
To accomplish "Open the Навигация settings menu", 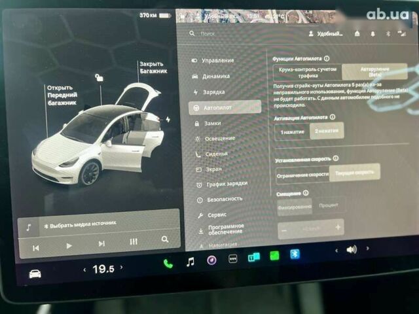I will [219, 245].
